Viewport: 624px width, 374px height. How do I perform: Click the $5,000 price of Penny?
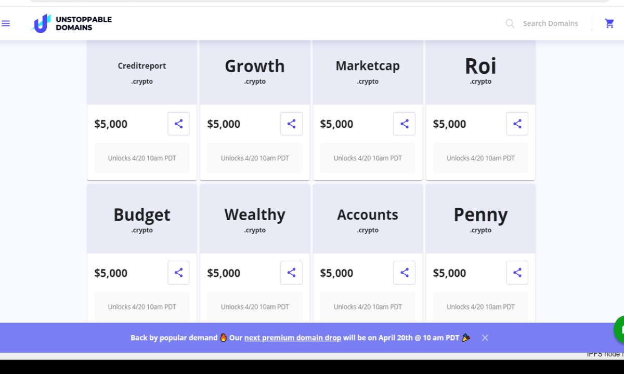pos(449,273)
